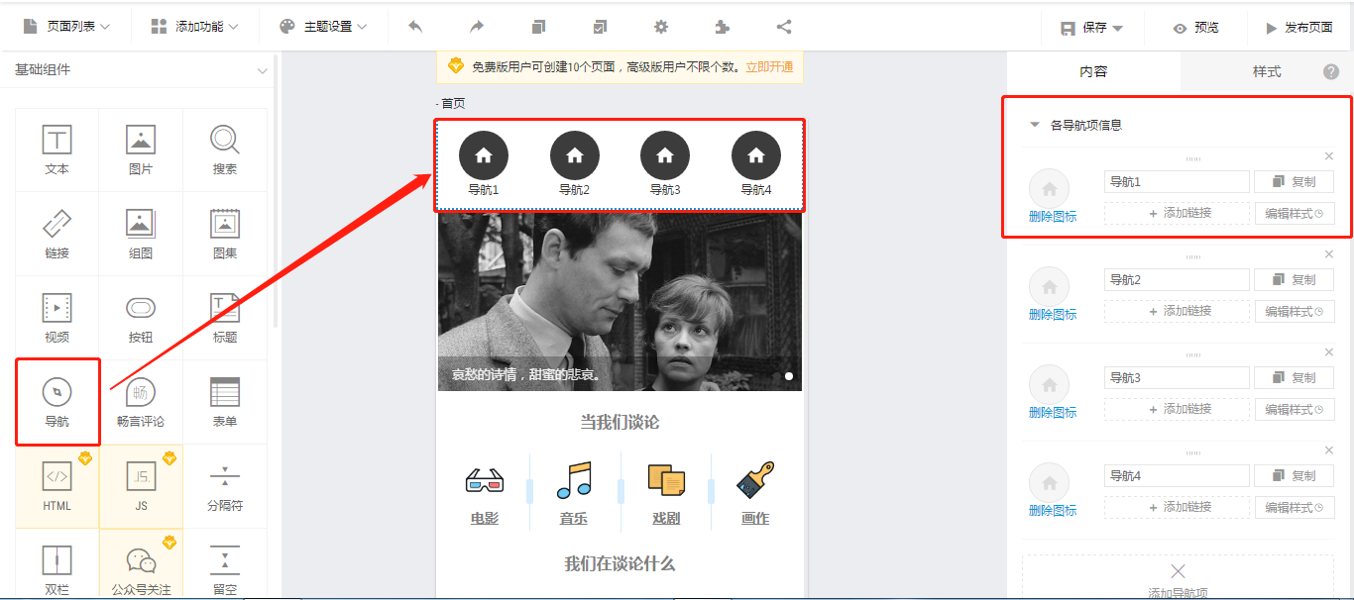Viewport: 1354px width, 600px height.
Task: Open the 保存 dropdown
Action: [1091, 28]
